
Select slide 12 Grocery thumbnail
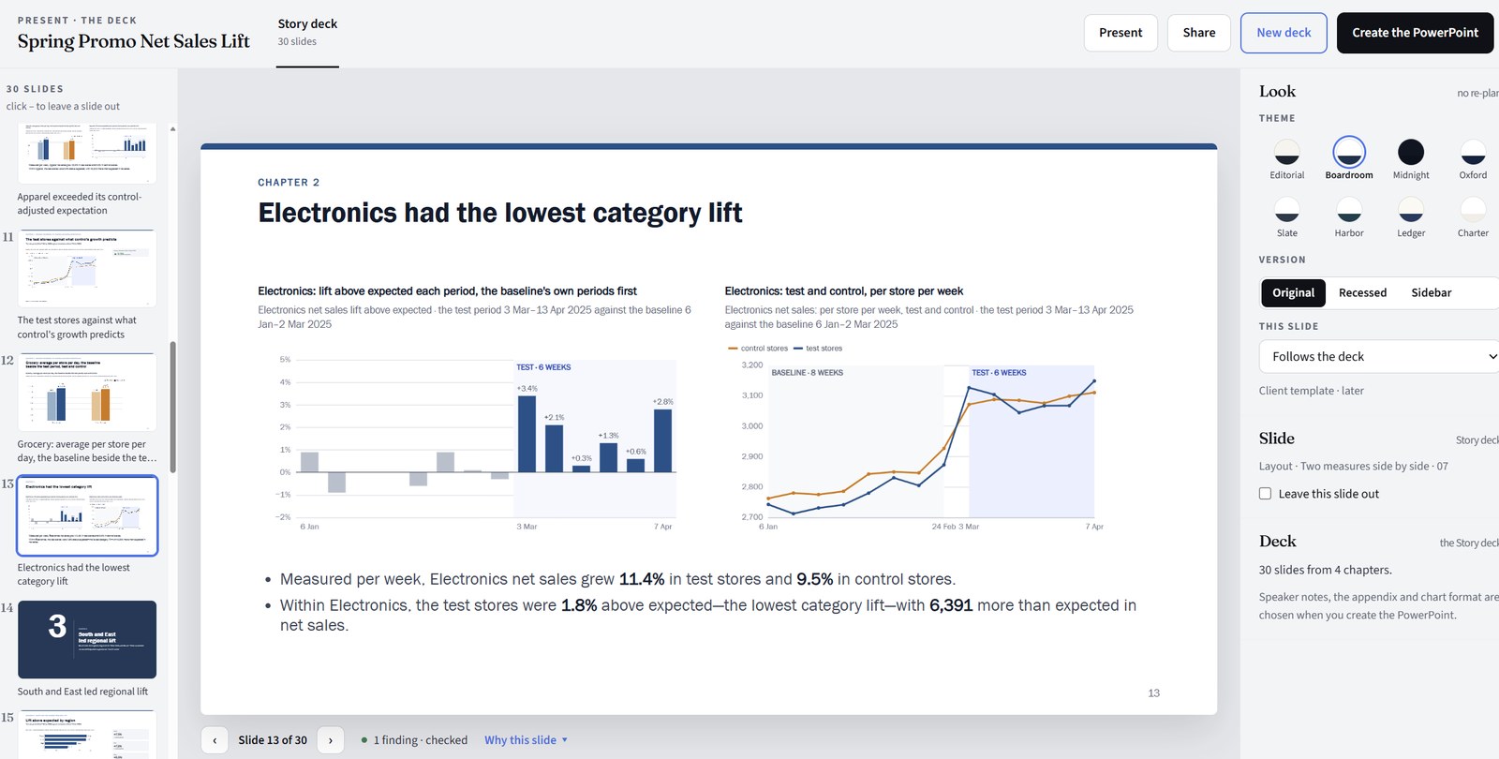click(87, 392)
